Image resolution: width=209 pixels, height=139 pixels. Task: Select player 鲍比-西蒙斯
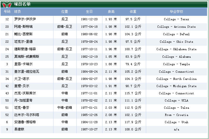click(23, 34)
